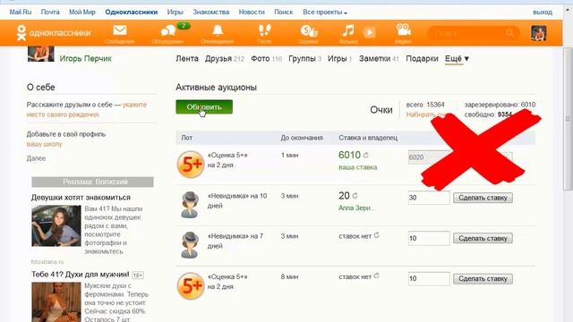Screen dimensions: 573x322
Task: Place bid on Невидимка на 10 дней
Action: point(483,198)
